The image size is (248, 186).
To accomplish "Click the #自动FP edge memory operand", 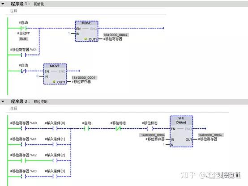I will [23, 34].
